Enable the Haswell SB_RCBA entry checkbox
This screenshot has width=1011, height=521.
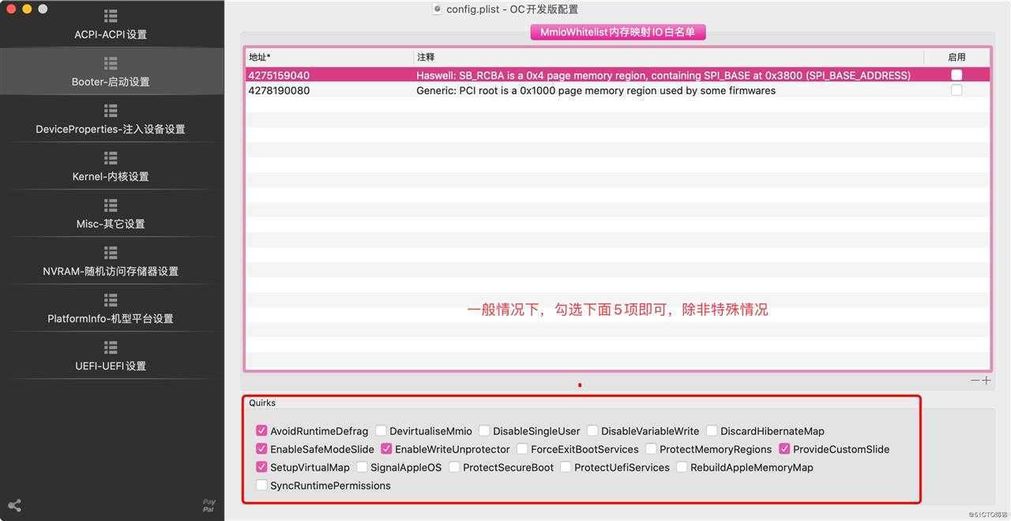tap(957, 75)
